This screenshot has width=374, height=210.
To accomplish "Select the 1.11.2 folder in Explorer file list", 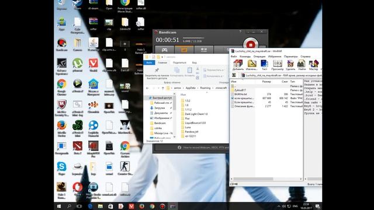I will pyautogui.click(x=188, y=110).
